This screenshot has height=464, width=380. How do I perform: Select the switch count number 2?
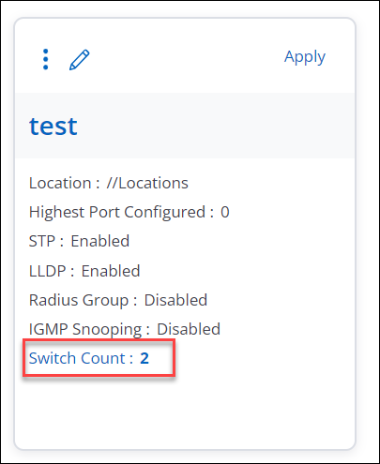click(x=144, y=358)
